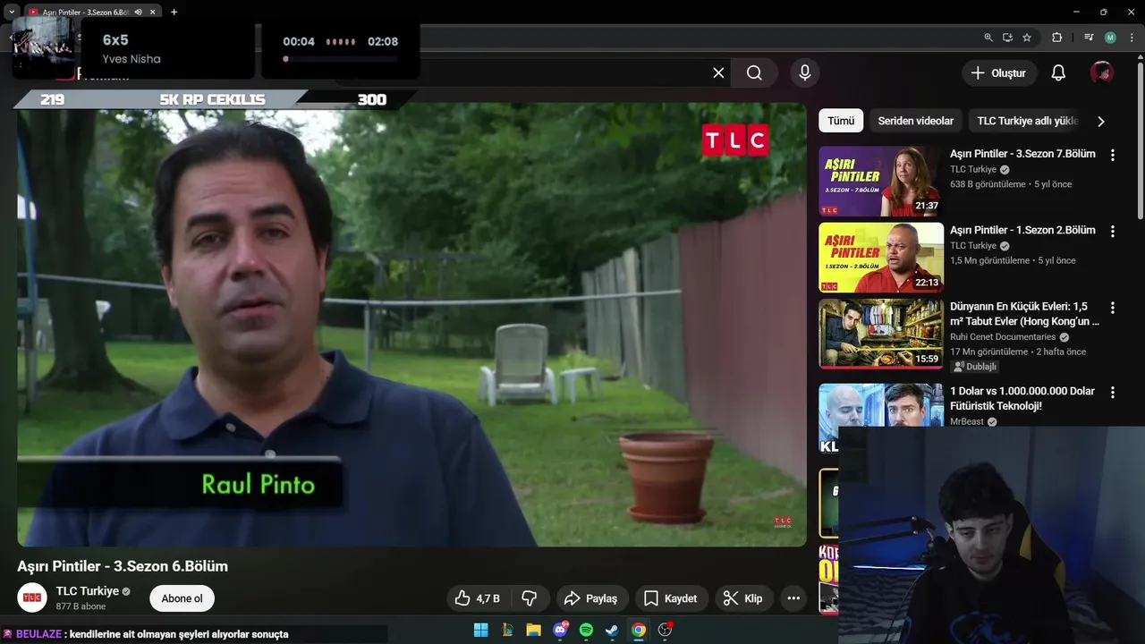
Task: Click the 877 B abone subscriber count
Action: tap(81, 606)
